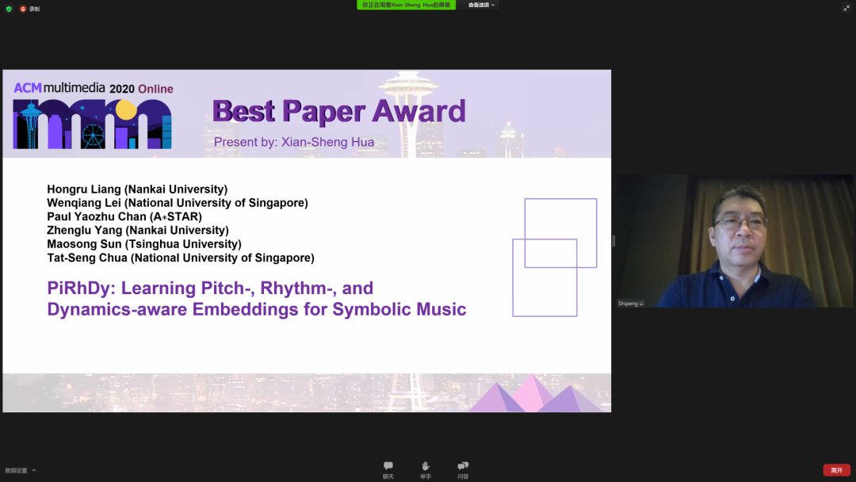Open 音频设置 audio settings
856x482 pixels.
pos(16,470)
